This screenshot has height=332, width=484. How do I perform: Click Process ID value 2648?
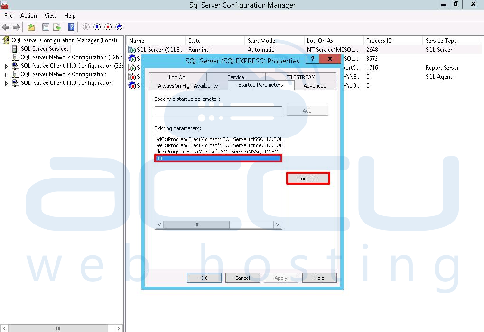point(372,50)
